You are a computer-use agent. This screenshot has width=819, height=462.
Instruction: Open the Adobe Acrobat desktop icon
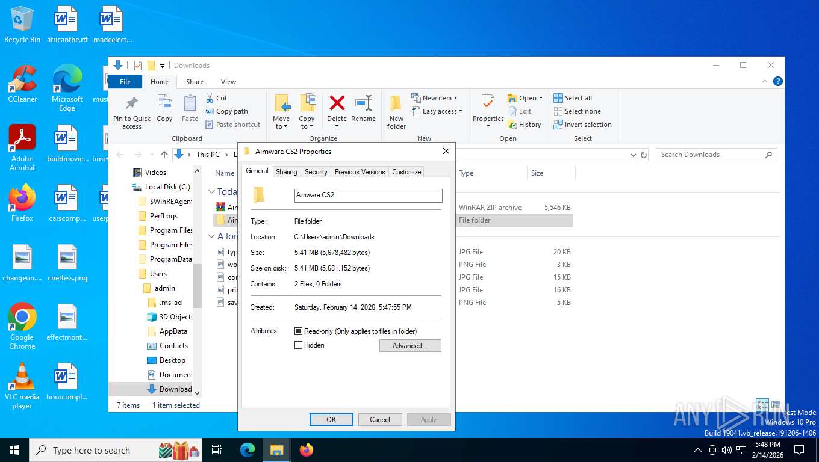[22, 148]
